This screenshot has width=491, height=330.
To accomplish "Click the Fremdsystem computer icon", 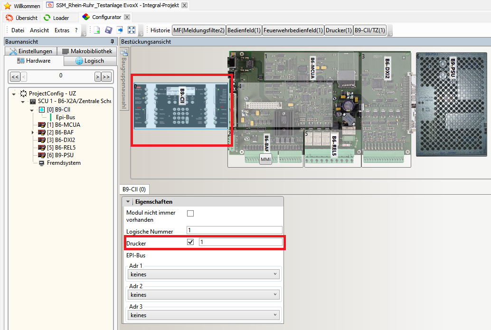I will (x=41, y=163).
